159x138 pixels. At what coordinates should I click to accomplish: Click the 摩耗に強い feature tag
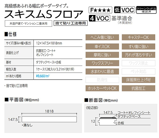[x=102, y=55]
